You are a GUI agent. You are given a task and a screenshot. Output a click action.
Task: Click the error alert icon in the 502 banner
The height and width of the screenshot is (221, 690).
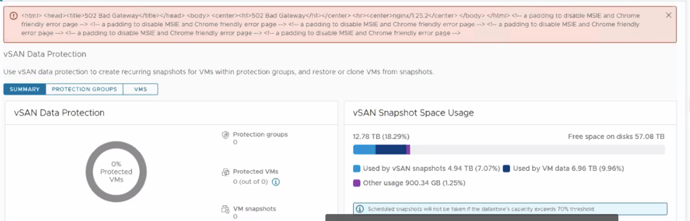coord(13,16)
